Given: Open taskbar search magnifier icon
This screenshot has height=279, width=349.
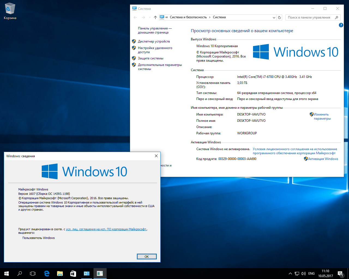Looking at the screenshot, I should point(20,274).
